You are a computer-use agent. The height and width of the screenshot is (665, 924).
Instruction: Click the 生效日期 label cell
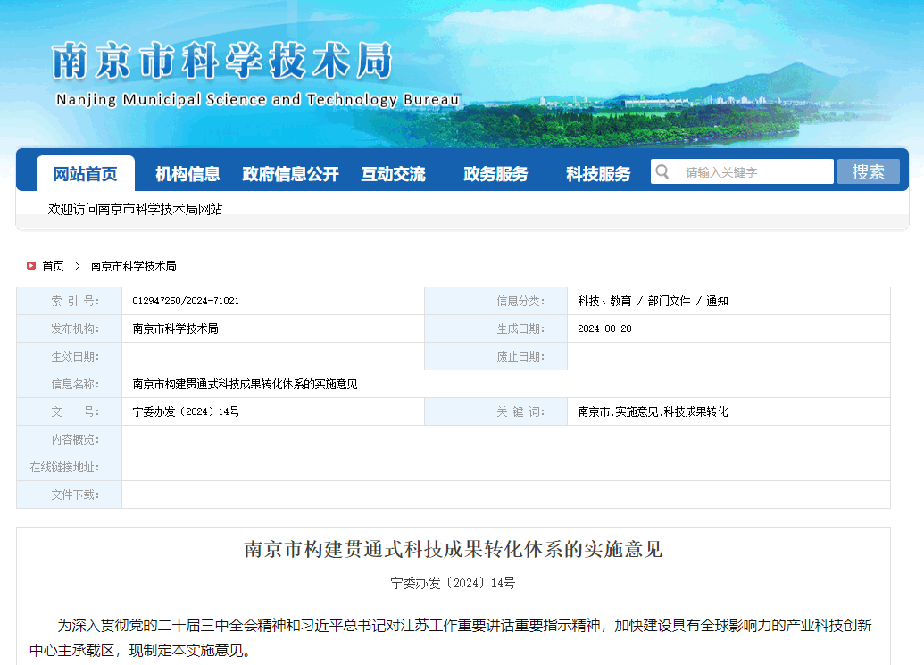pyautogui.click(x=69, y=356)
